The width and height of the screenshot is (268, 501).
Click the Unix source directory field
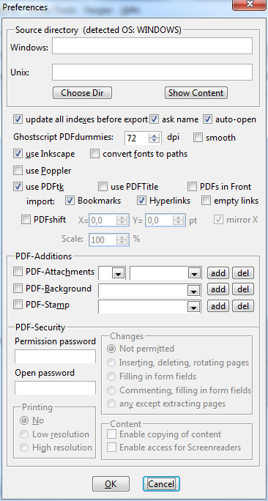pos(152,73)
